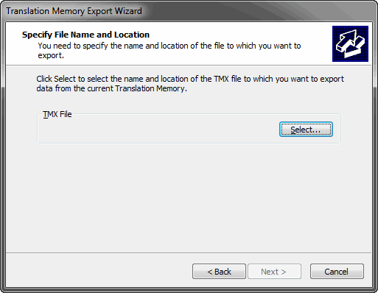378x293 pixels.
Task: Click the 'data from the current Translation Memory' line
Action: point(111,88)
